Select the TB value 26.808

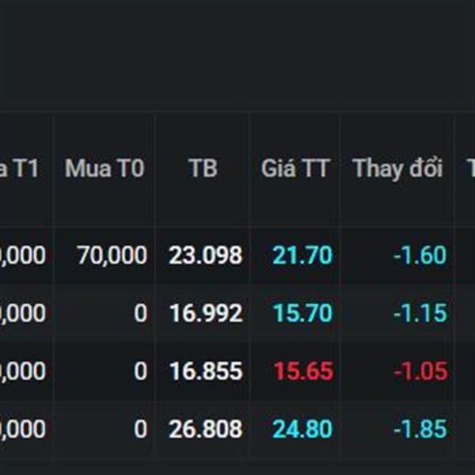[205, 430]
